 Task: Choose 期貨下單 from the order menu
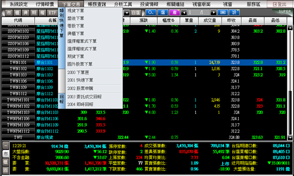(x=76, y=56)
